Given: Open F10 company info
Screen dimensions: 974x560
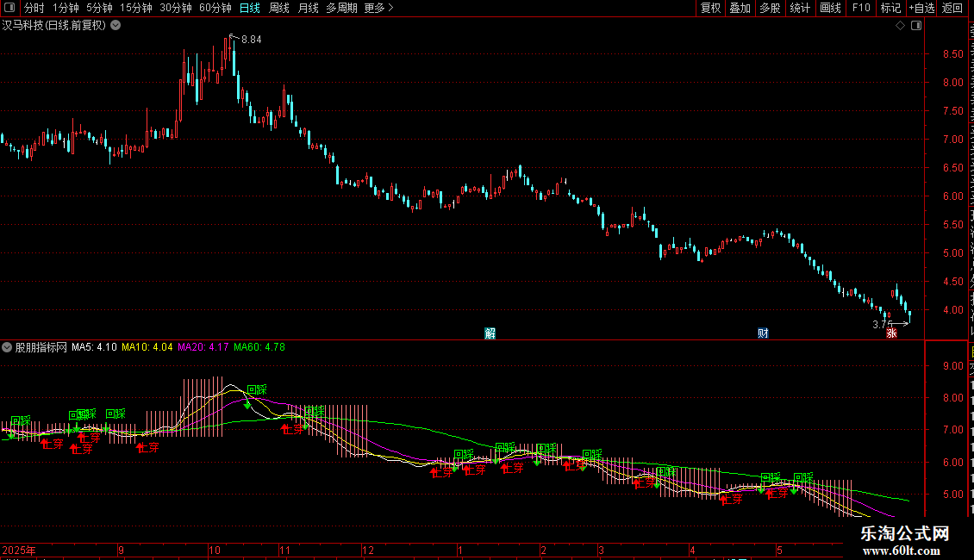Looking at the screenshot, I should click(x=861, y=8).
